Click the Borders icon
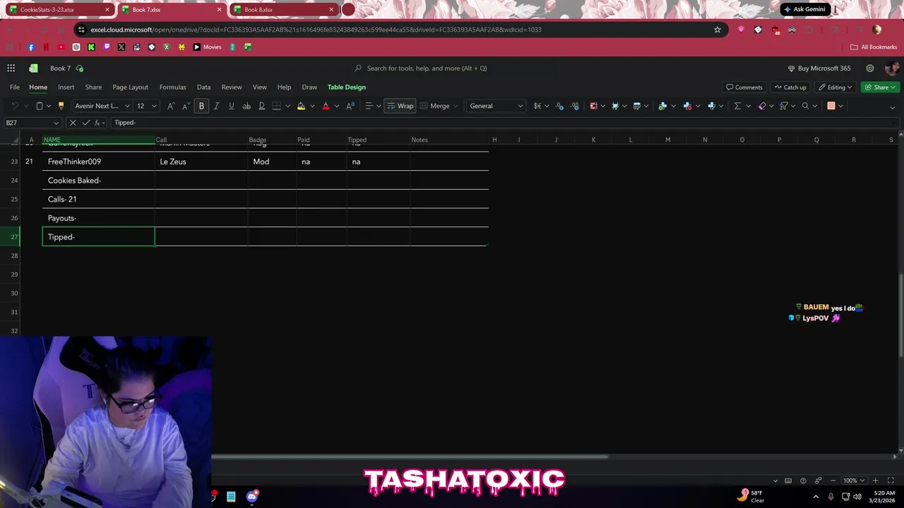Viewport: 904px width, 508px height. point(277,106)
